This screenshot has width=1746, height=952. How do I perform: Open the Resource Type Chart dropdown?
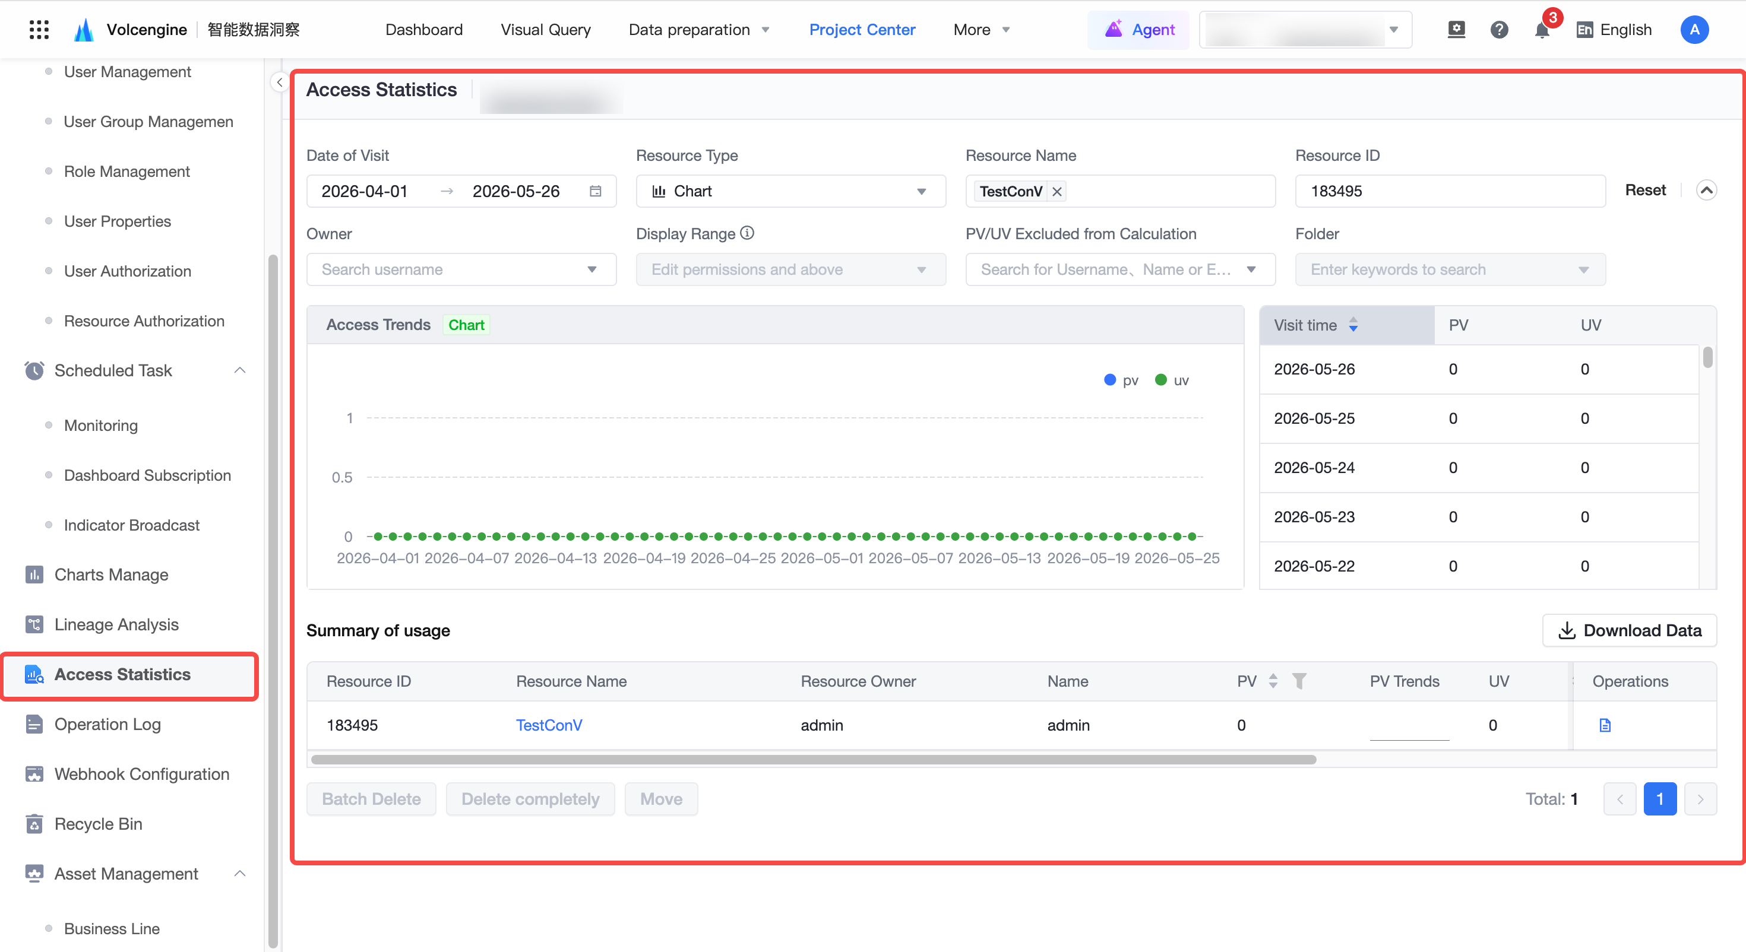click(x=790, y=191)
